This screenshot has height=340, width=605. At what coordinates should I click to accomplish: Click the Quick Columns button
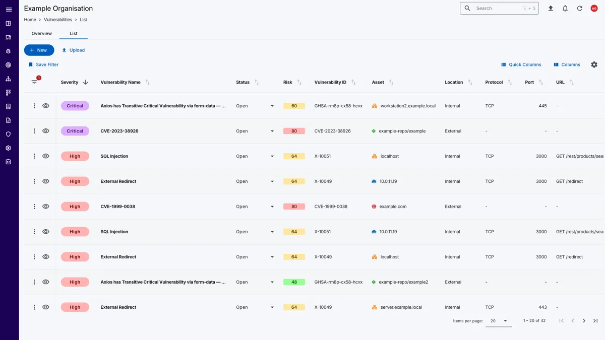point(521,64)
